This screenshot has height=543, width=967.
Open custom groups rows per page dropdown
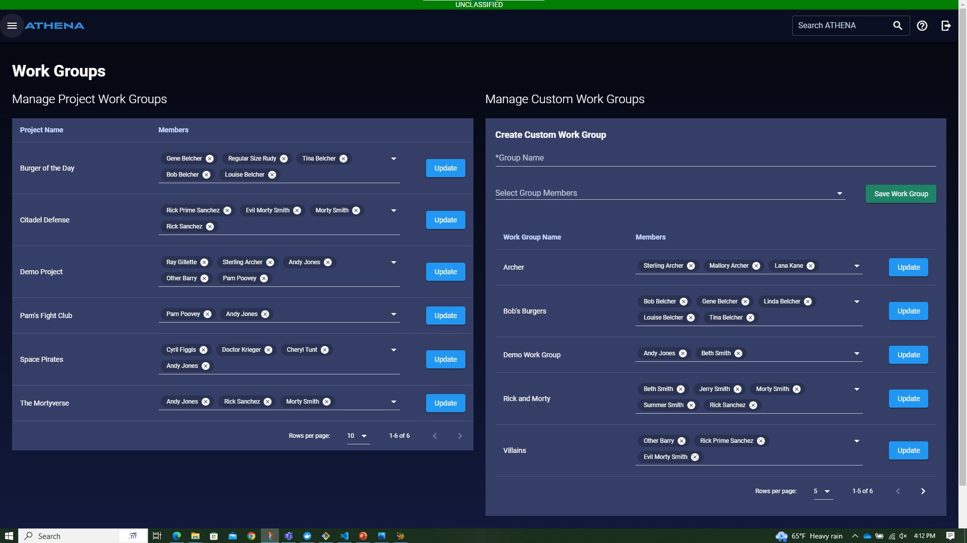point(823,491)
